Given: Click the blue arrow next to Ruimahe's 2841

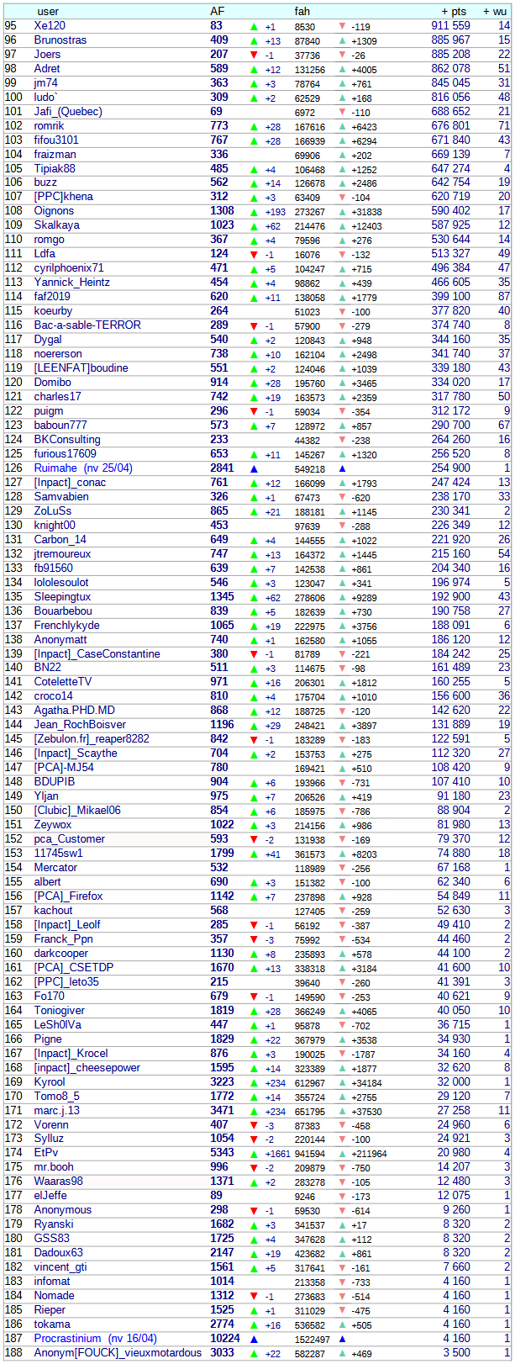Looking at the screenshot, I should 254,468.
